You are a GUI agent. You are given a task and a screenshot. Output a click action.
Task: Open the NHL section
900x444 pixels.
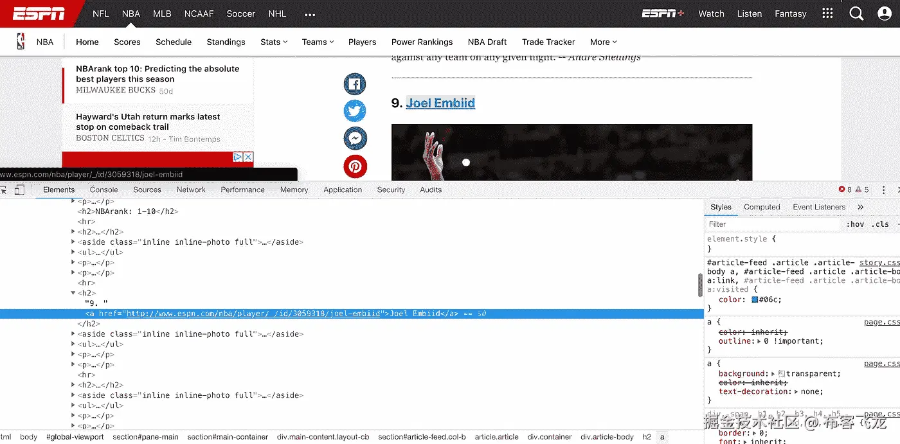277,13
